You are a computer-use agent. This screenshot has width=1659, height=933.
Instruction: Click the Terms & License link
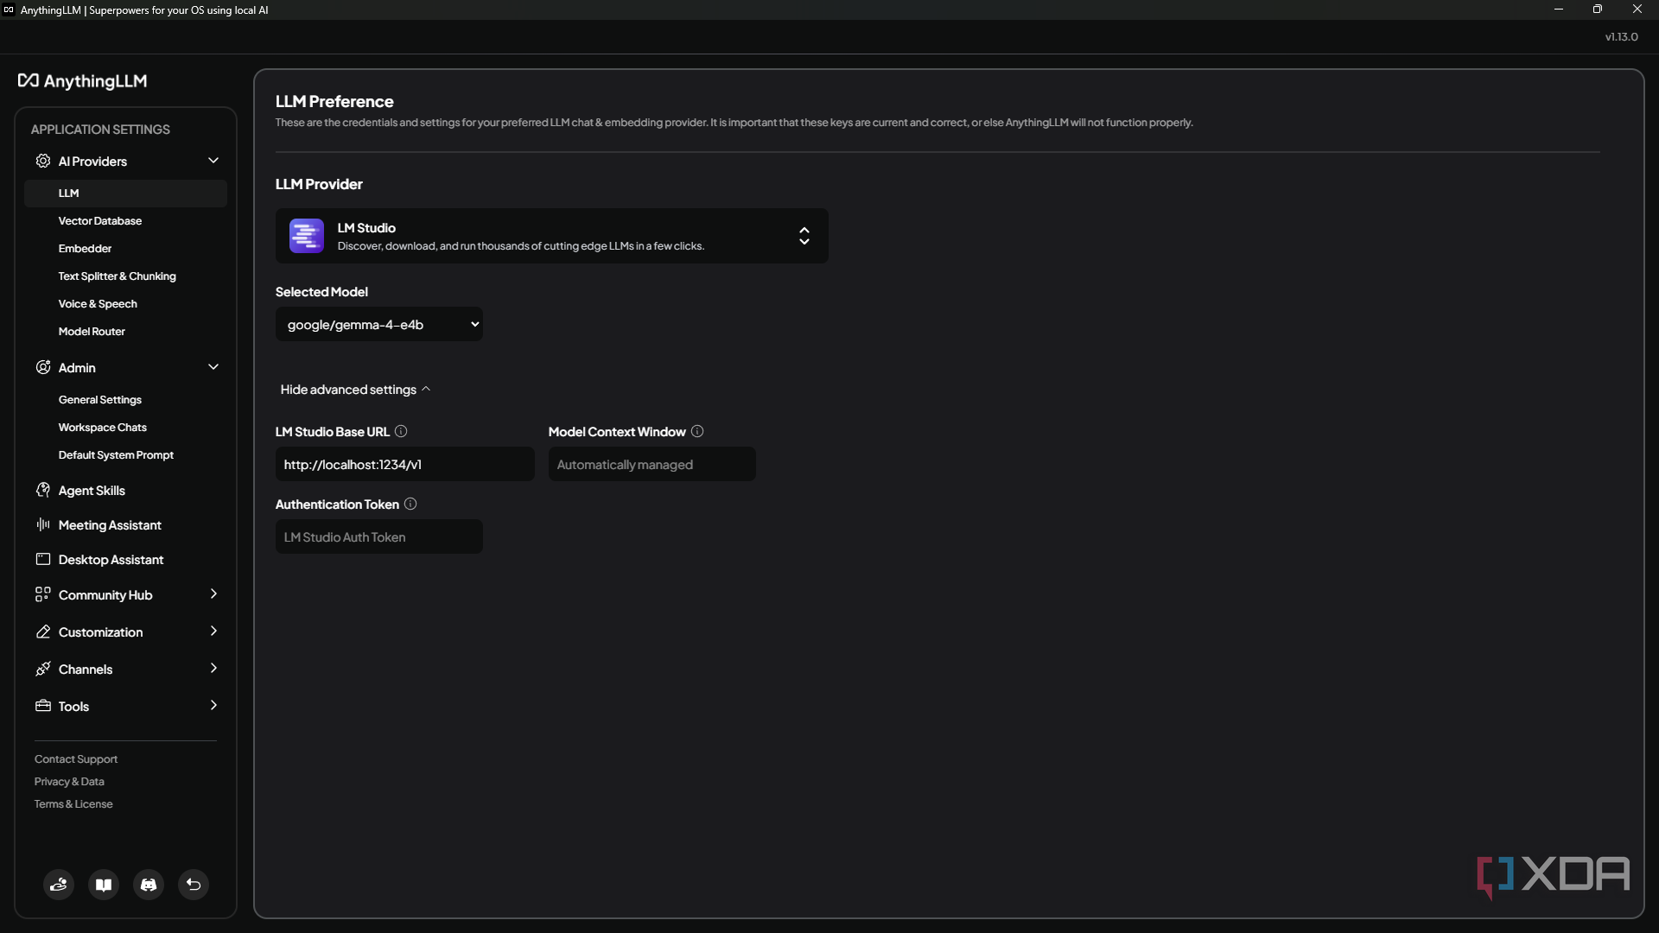(73, 804)
